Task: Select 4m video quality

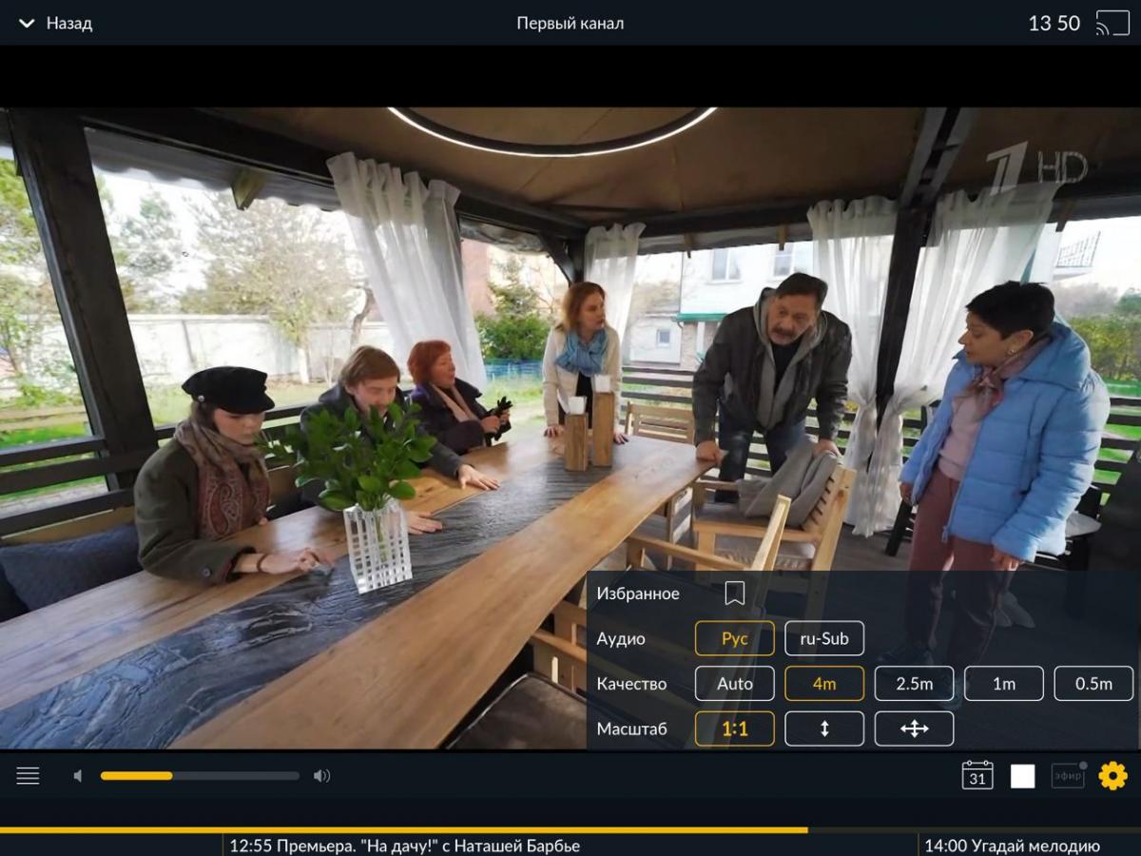Action: pos(823,684)
